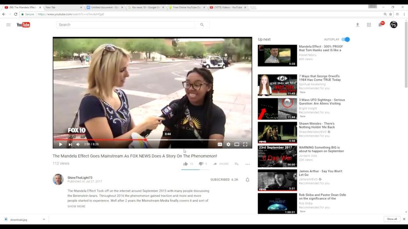408x229 pixels.
Task: Open the download.jpg file
Action: tap(18, 219)
